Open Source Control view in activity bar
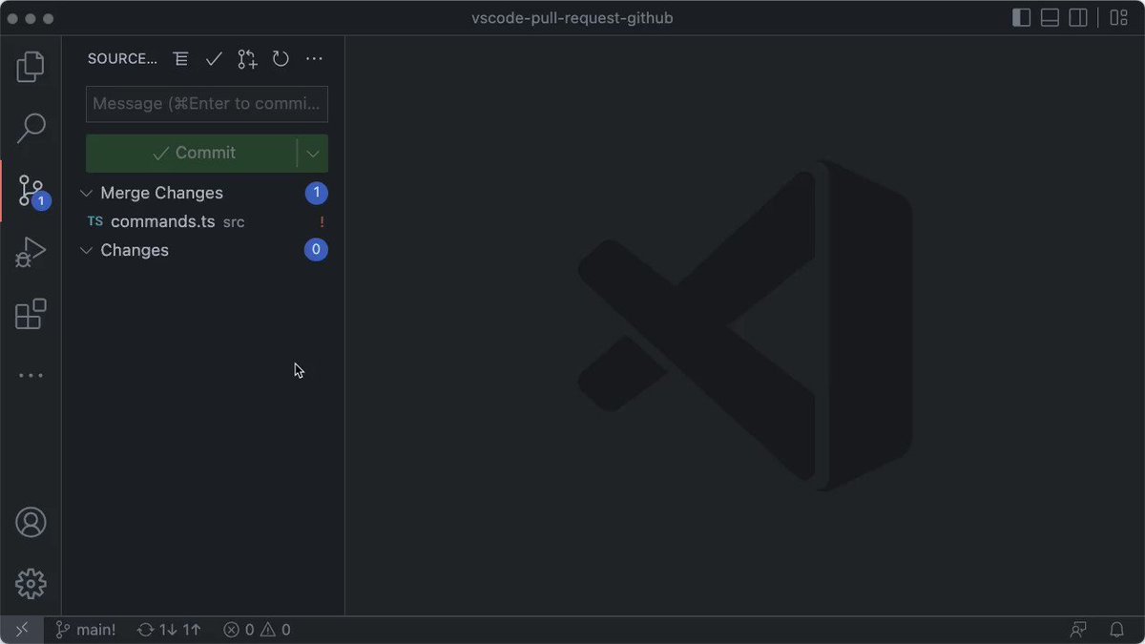 (x=31, y=190)
